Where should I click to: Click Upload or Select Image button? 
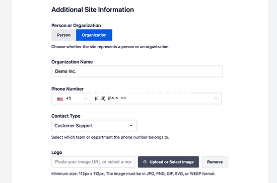click(x=168, y=162)
